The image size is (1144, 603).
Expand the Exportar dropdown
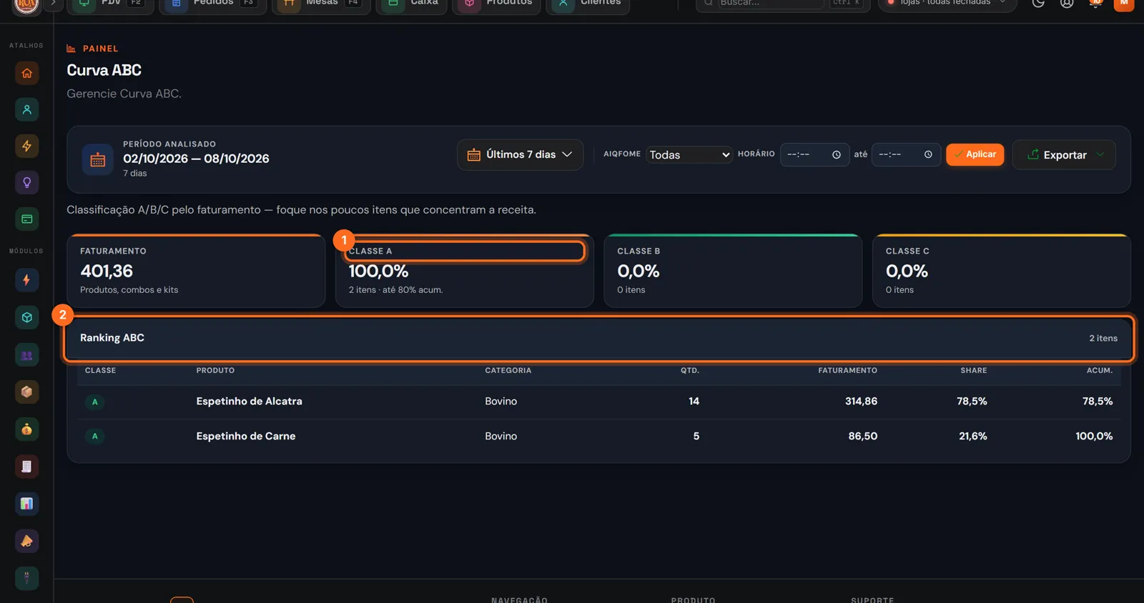click(x=1064, y=154)
